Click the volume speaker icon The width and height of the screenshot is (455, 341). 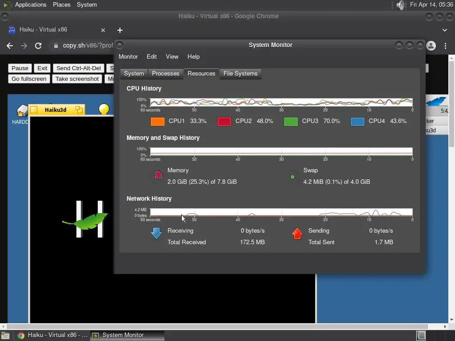[400, 5]
